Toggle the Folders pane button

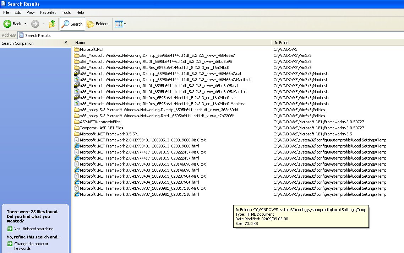point(98,24)
